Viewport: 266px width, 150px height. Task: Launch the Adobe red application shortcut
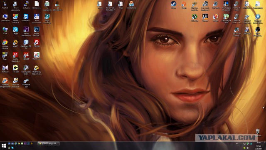point(15,57)
